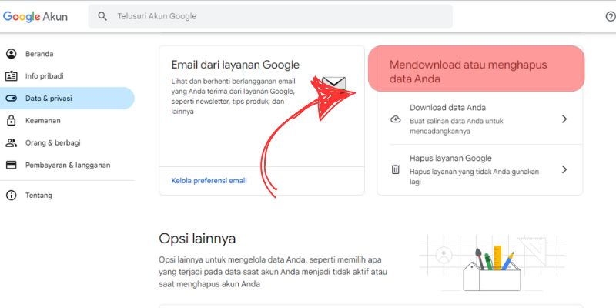Focus the Telusuri Akun Google search field
This screenshot has height=308, width=616.
coord(270,16)
